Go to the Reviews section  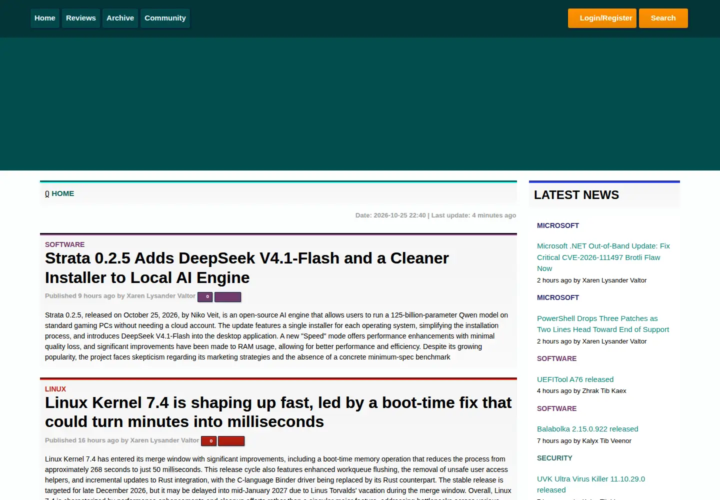pos(81,18)
